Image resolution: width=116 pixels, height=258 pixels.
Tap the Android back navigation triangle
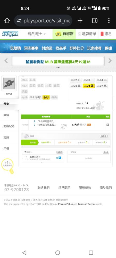[x=24, y=253]
